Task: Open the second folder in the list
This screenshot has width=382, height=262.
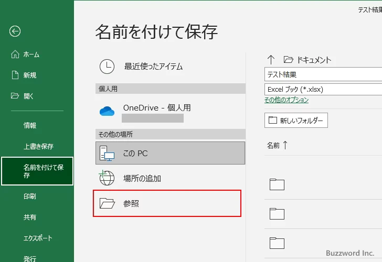Action: (277, 214)
